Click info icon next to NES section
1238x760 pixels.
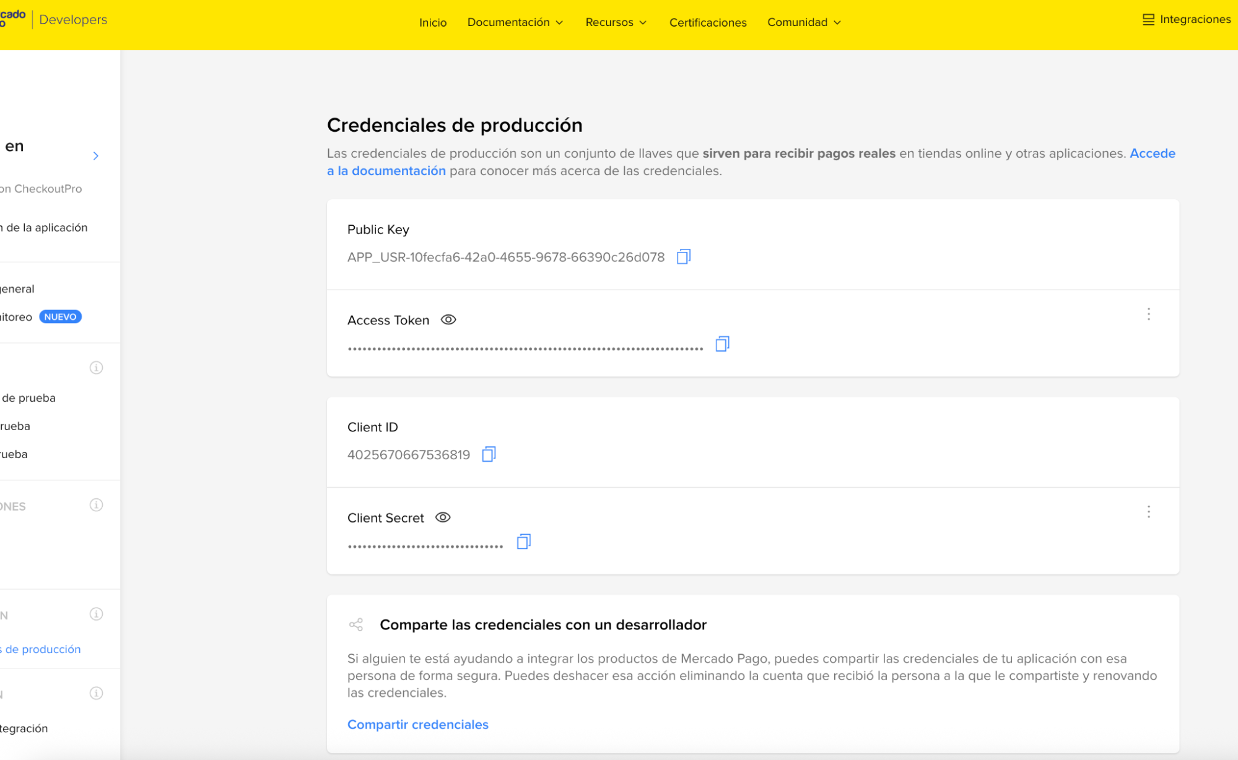tap(97, 505)
